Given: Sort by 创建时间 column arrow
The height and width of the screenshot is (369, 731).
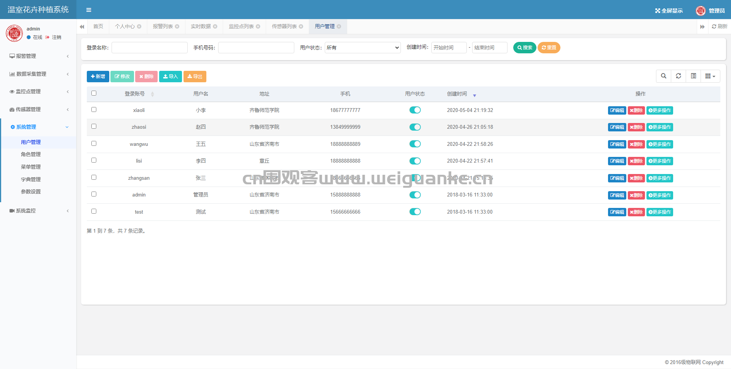Looking at the screenshot, I should [x=474, y=95].
